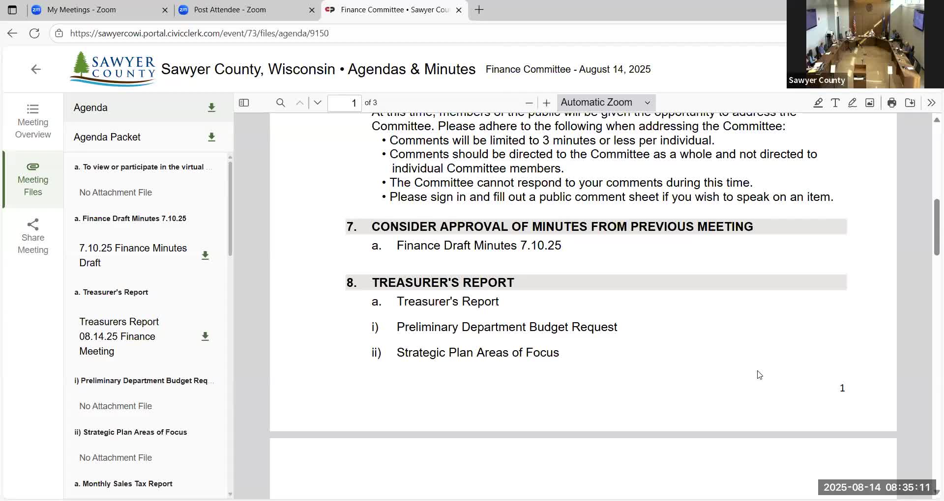
Task: Close the My Meetings - Zoom tab
Action: click(165, 10)
